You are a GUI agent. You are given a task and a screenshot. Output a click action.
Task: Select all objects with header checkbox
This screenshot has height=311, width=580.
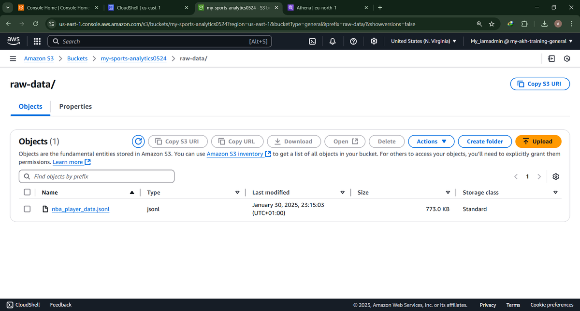pyautogui.click(x=28, y=192)
